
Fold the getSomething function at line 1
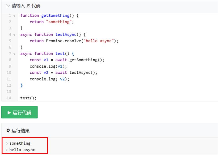pyautogui.click(x=14, y=16)
